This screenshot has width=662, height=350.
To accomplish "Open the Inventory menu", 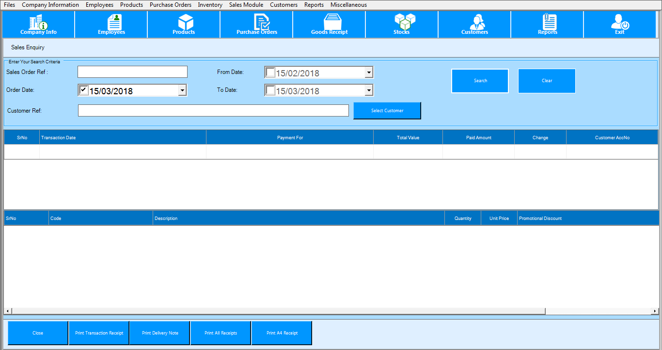I will (x=210, y=5).
